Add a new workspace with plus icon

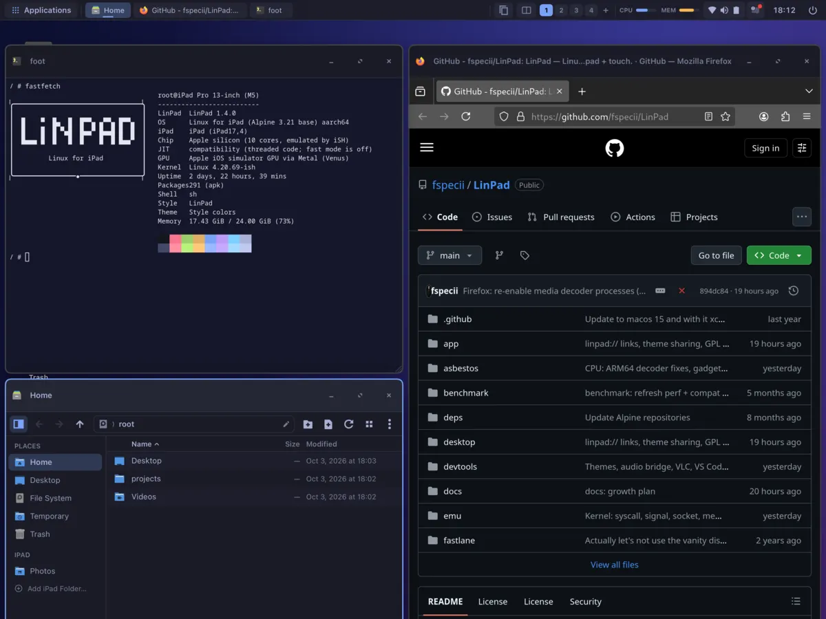pyautogui.click(x=606, y=10)
